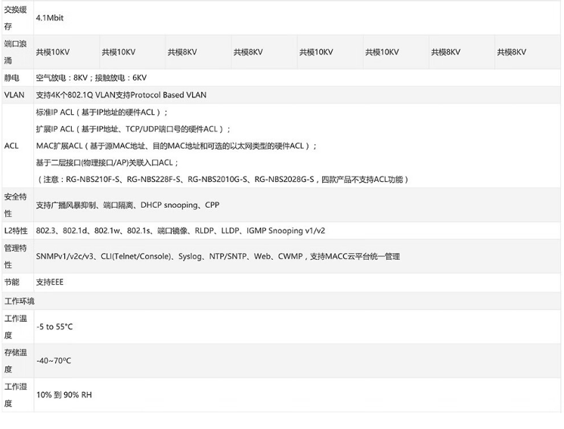Select the SNMPv1/v2c/v3 management text

pos(218,257)
